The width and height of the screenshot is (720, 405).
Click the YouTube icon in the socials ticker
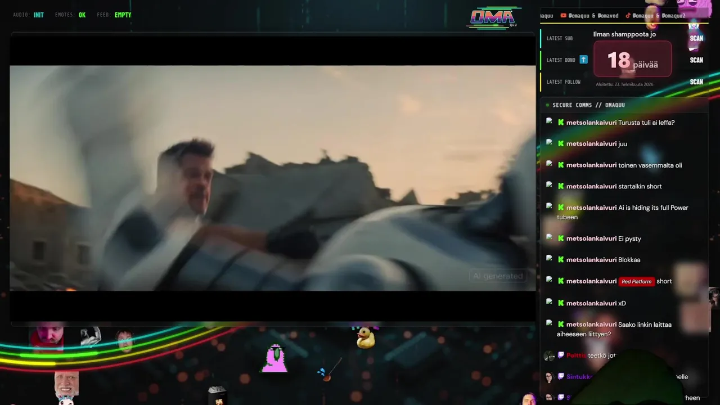(563, 16)
